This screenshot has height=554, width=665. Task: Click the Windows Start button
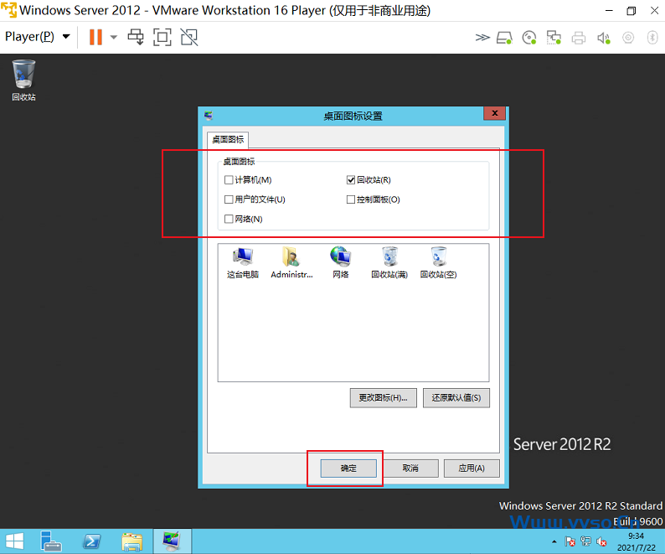click(15, 541)
